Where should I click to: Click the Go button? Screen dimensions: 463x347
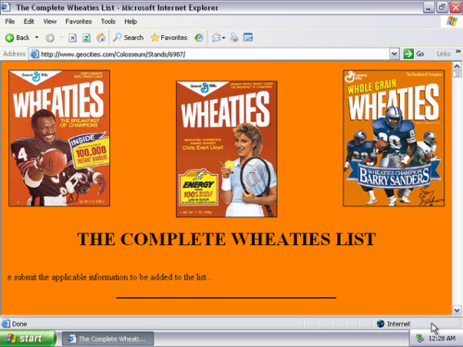pos(414,54)
